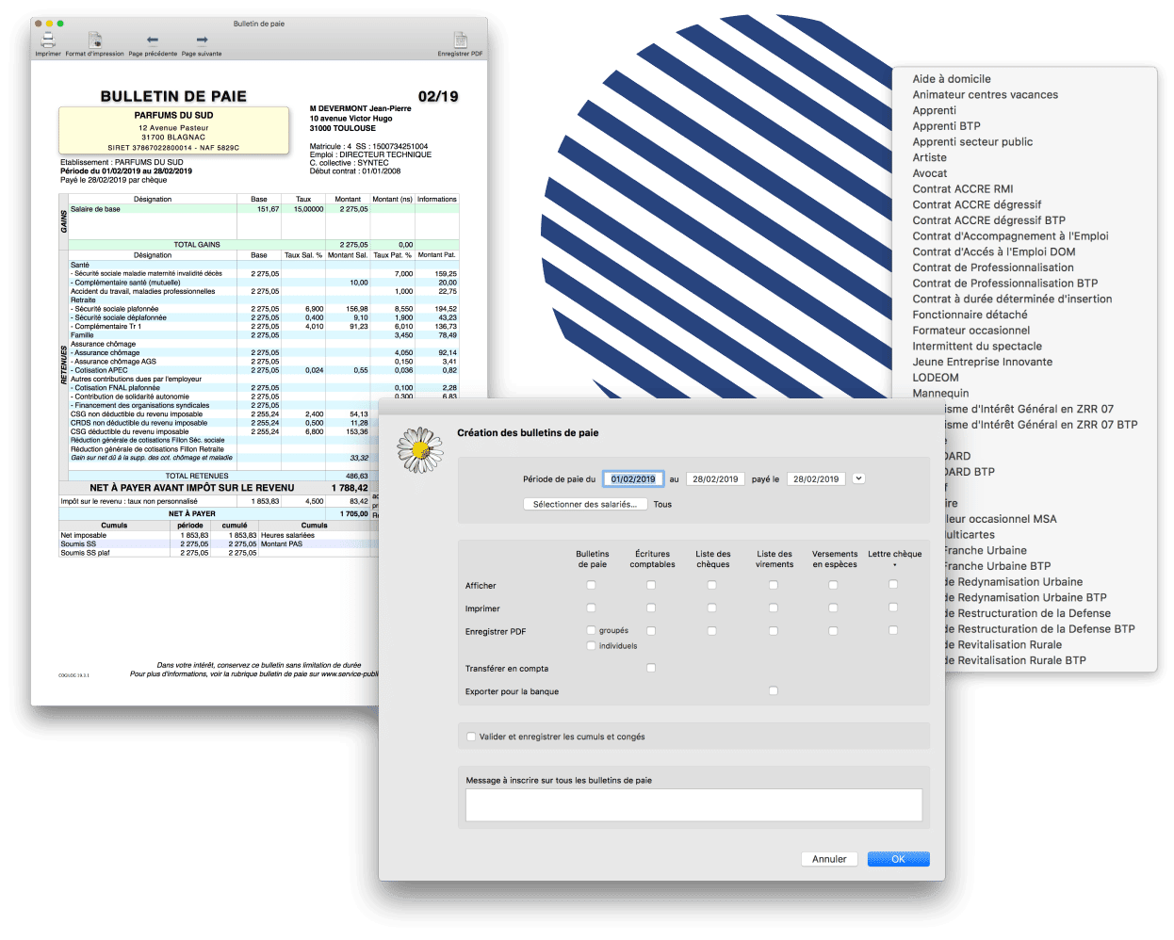This screenshot has width=1174, height=940.
Task: Choose Contrat ACCRE RMI entry
Action: (x=962, y=189)
